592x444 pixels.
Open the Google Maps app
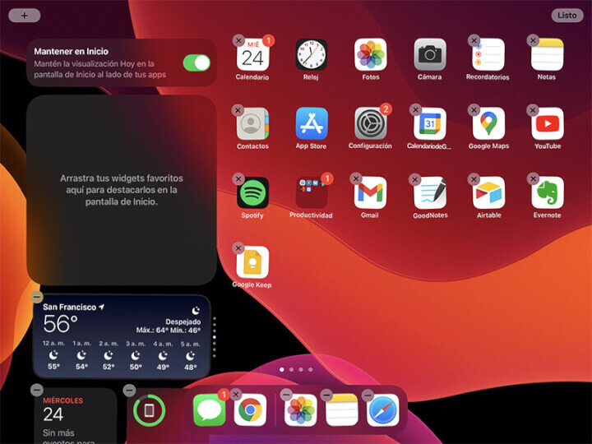488,124
